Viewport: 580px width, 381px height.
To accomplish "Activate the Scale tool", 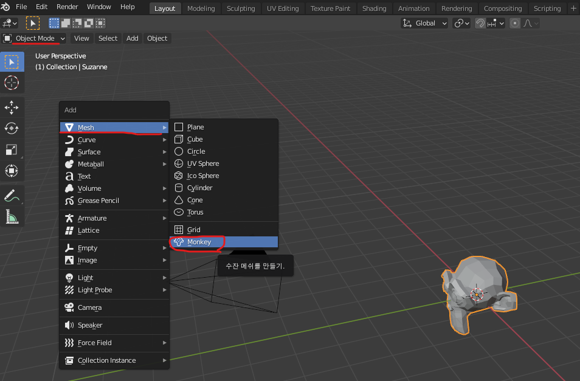I will (12, 149).
